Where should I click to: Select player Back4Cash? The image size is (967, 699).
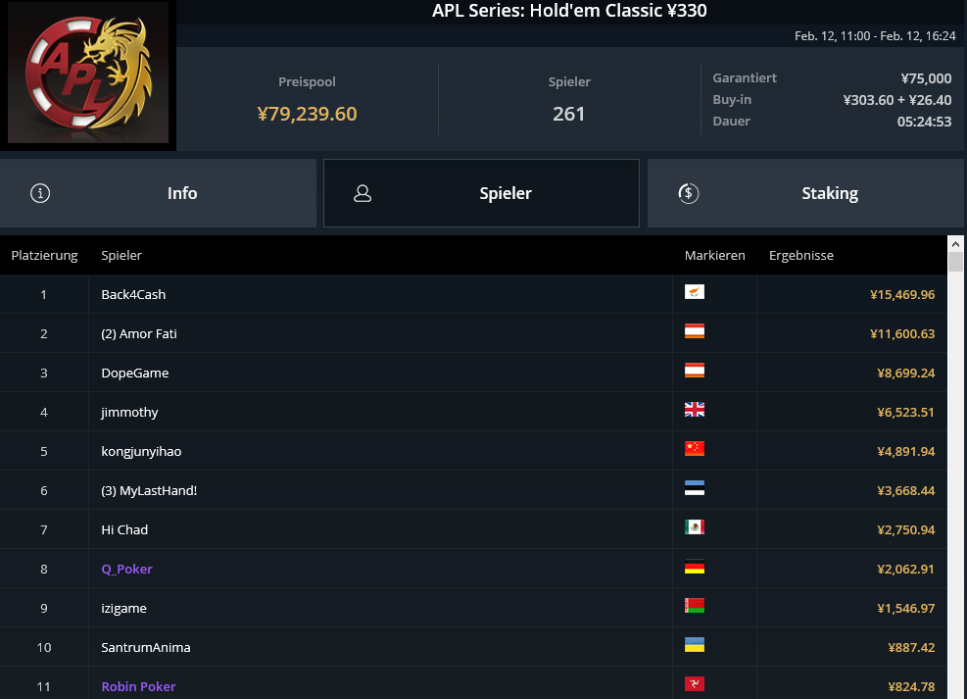(133, 294)
